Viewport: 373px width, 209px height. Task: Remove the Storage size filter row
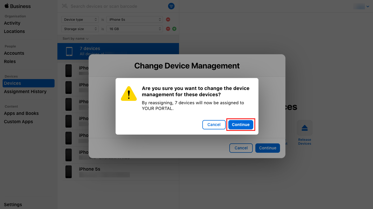[168, 29]
